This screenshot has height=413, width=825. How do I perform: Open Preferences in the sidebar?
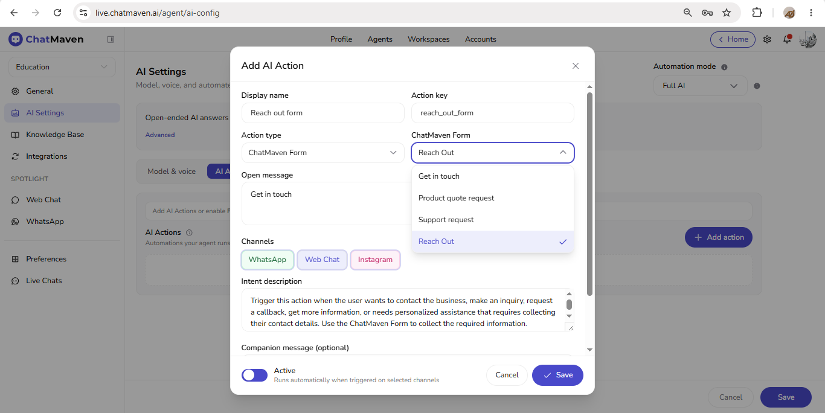click(x=62, y=259)
